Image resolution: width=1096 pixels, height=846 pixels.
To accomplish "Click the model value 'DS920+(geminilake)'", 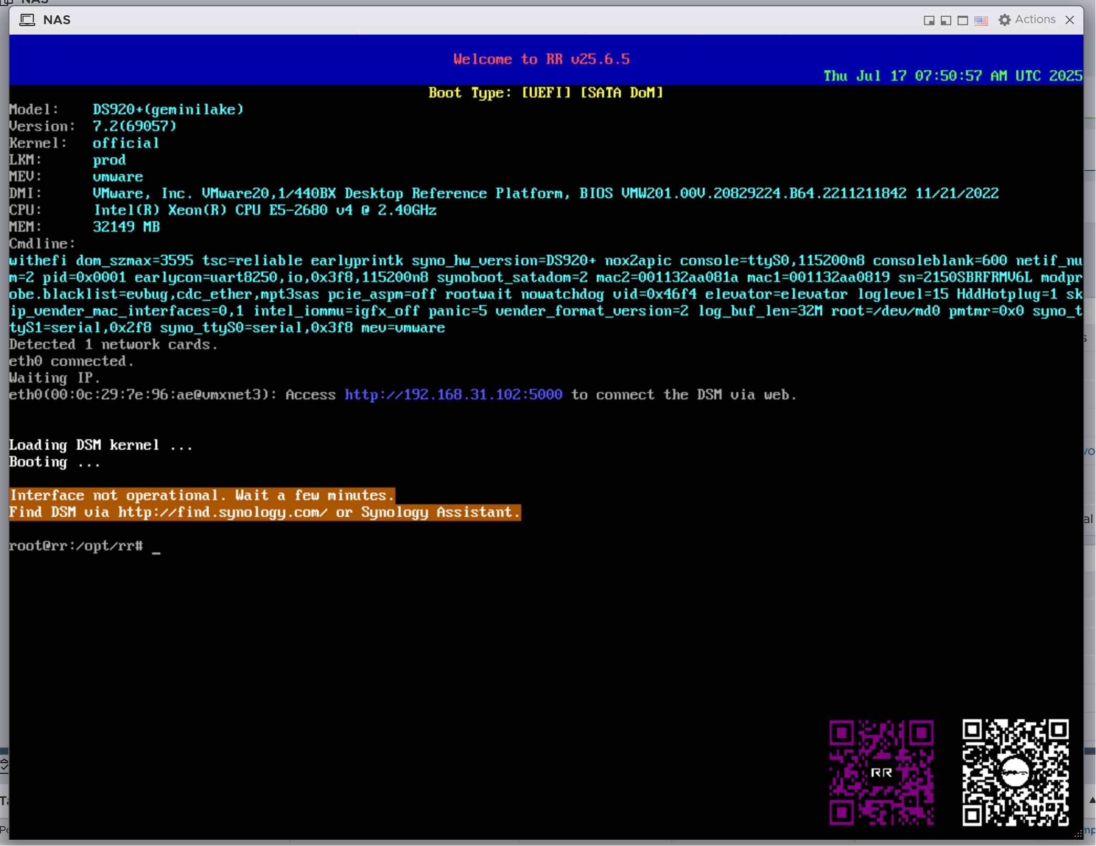I will click(x=168, y=110).
